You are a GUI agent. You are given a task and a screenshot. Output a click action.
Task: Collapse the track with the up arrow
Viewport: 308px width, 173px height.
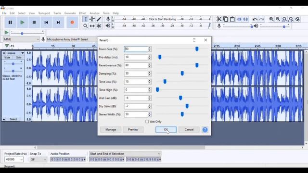[4, 119]
